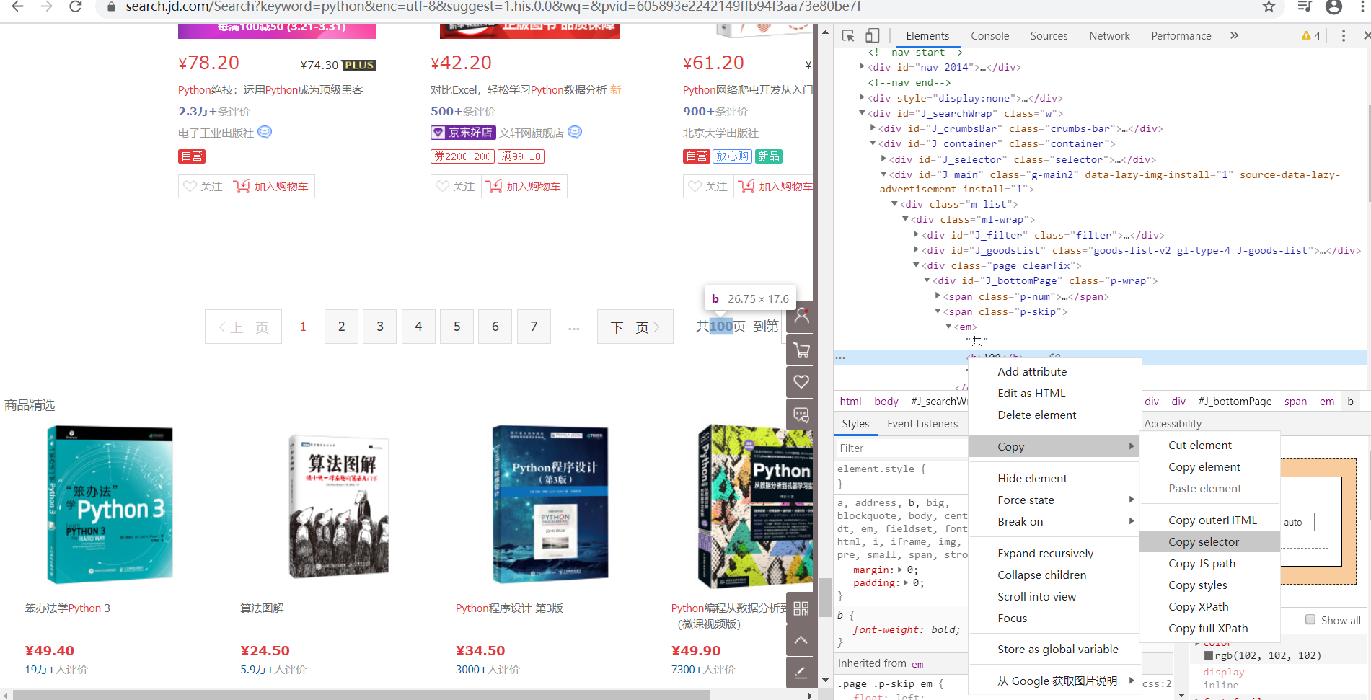This screenshot has width=1371, height=700.
Task: Collapse the div id="J_searchWrap" node
Action: pyautogui.click(x=862, y=112)
